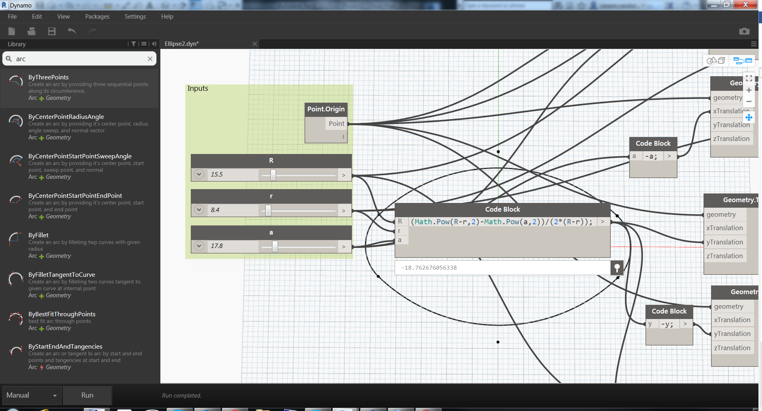762x411 pixels.
Task: Select the ByStartEndAndTangencies node icon
Action: [16, 351]
